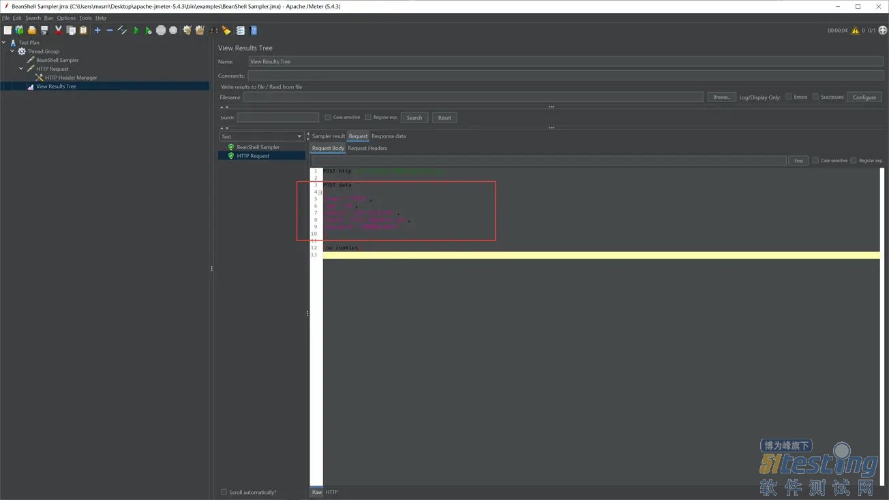Collapse the HTTP Request tree node
The image size is (889, 500).
(x=21, y=69)
